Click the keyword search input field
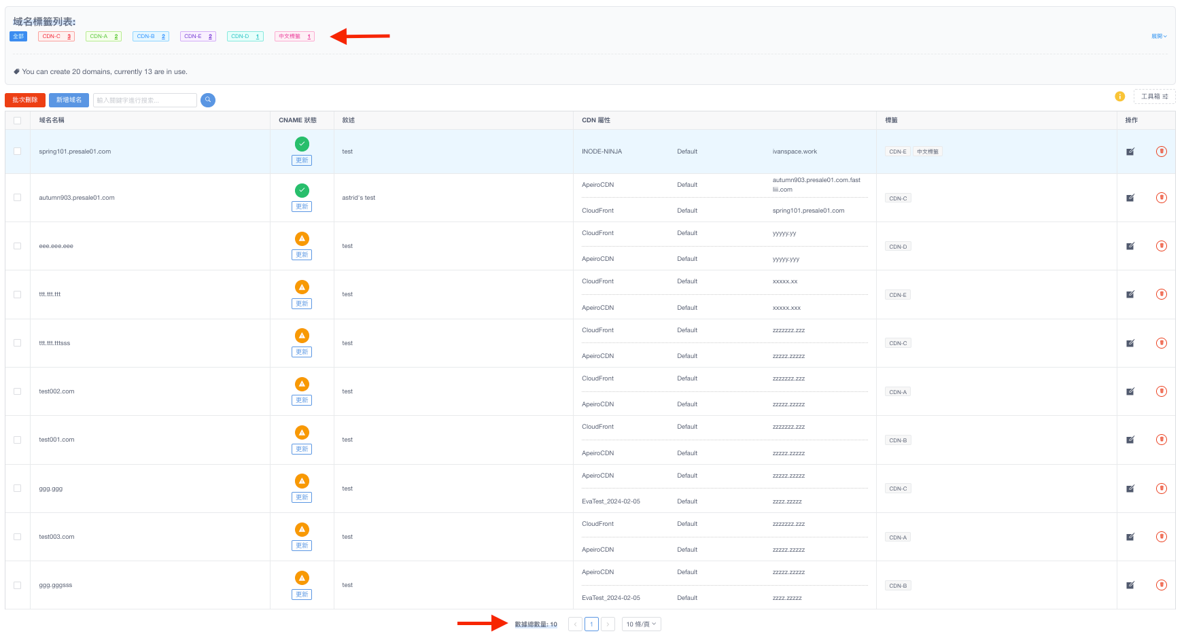The height and width of the screenshot is (638, 1184). [x=145, y=101]
